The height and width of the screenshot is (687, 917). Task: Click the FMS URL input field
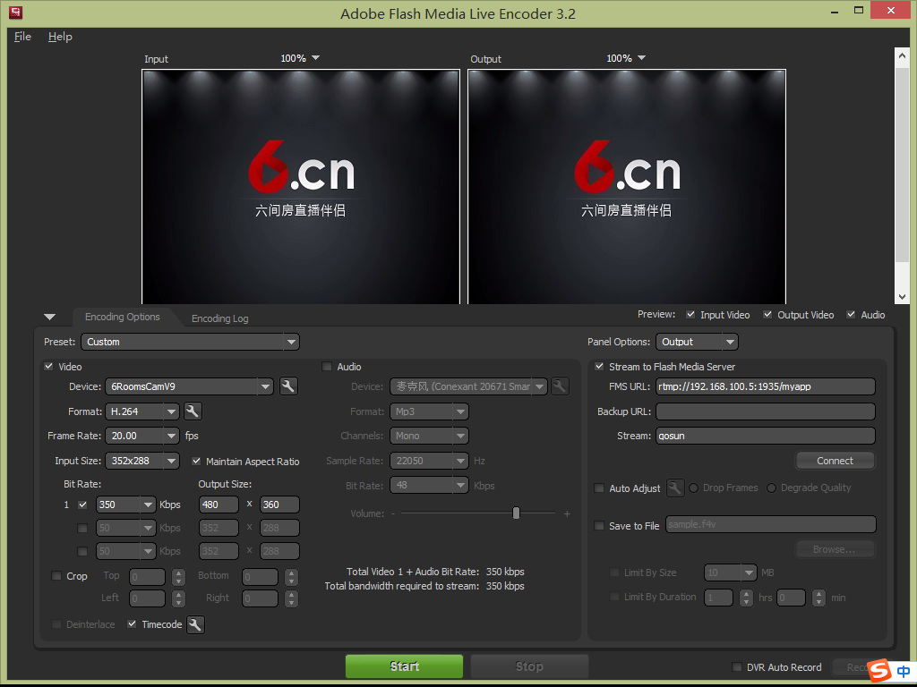click(x=766, y=386)
